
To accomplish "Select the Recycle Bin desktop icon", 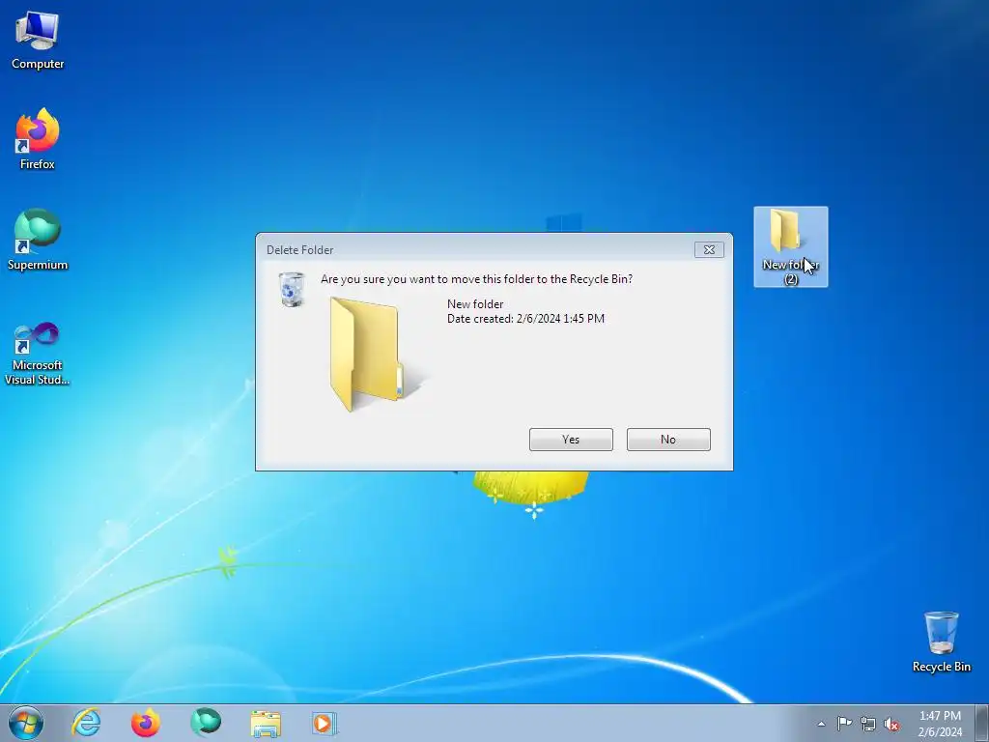I will [941, 642].
